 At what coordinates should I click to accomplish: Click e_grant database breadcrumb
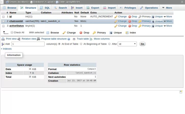[43, 2]
